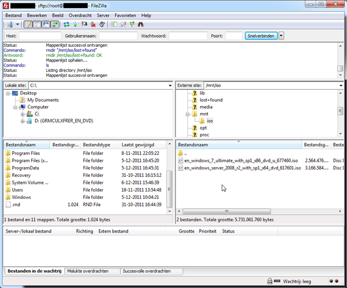Select the Recovery folder row
The width and height of the screenshot is (347, 288).
pyautogui.click(x=85, y=175)
